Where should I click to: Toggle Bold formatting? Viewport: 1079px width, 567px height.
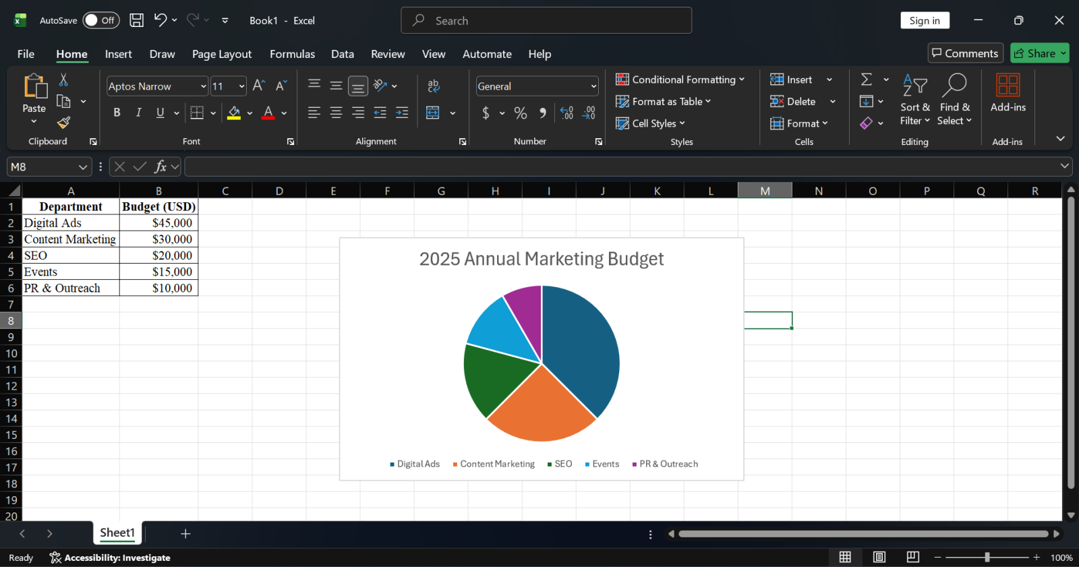tap(117, 113)
